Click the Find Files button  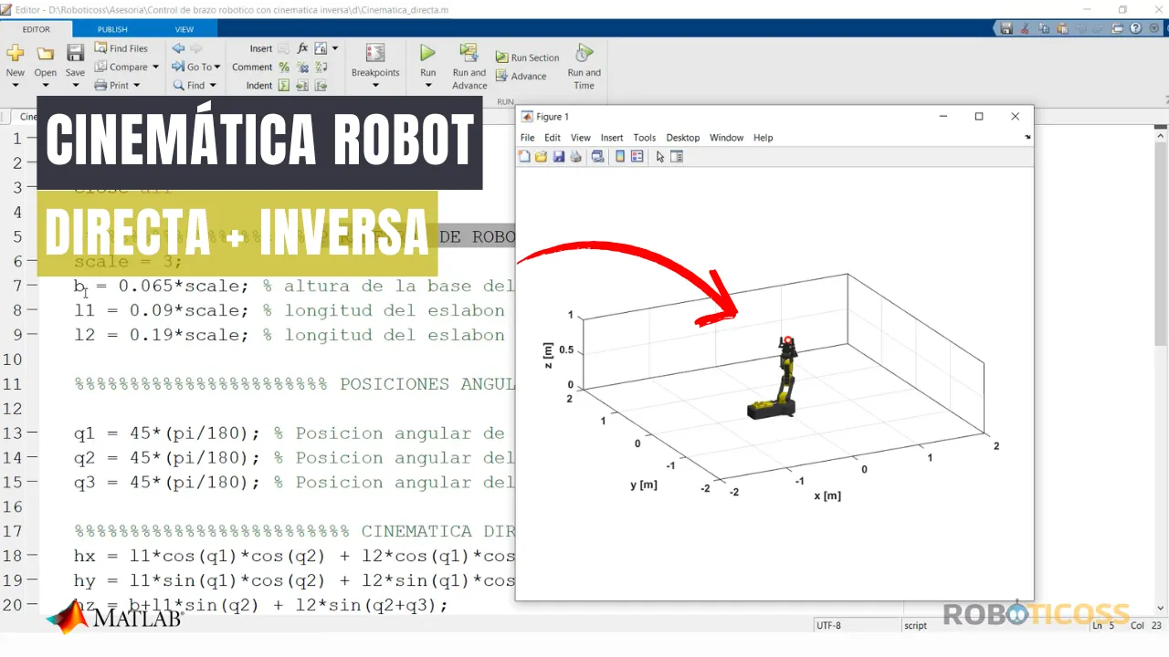point(121,48)
